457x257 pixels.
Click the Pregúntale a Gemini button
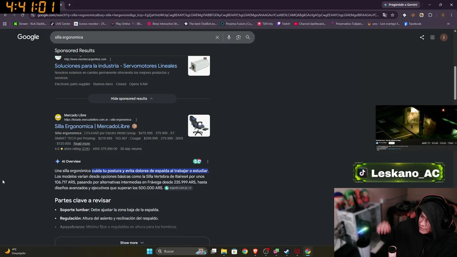401,5
